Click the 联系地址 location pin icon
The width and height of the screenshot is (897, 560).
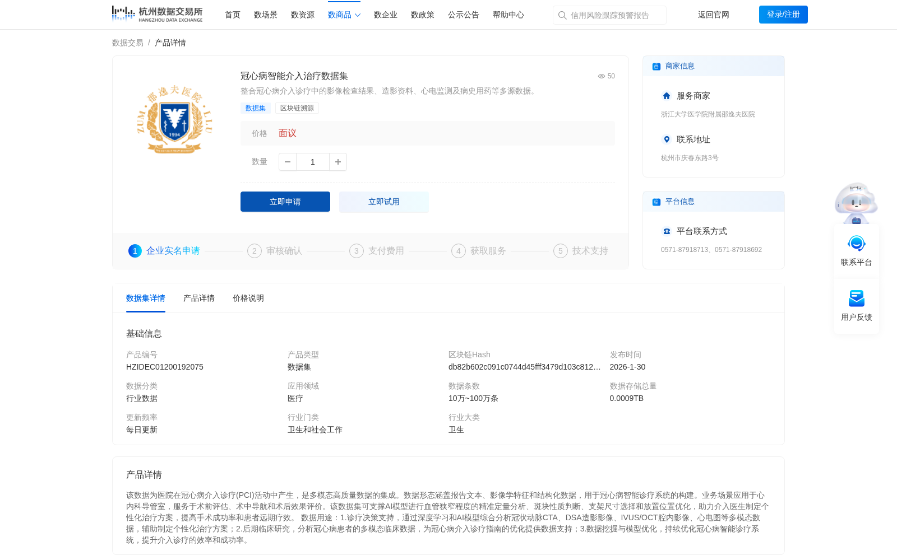(x=667, y=139)
